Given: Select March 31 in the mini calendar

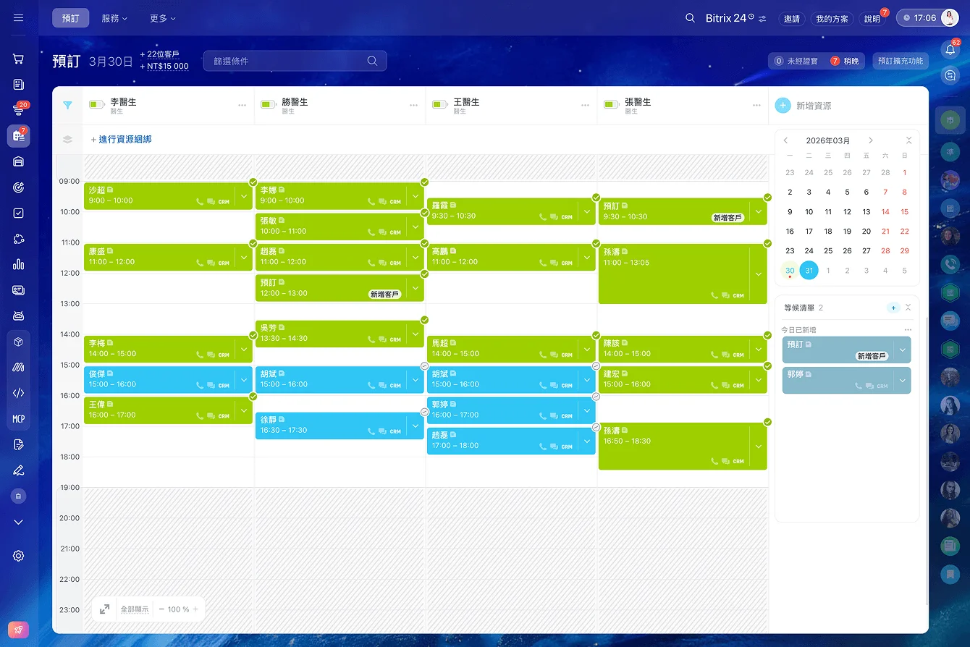Looking at the screenshot, I should (x=809, y=271).
